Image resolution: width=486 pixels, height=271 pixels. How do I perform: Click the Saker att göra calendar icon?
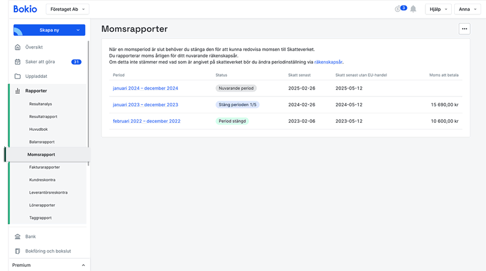(17, 62)
